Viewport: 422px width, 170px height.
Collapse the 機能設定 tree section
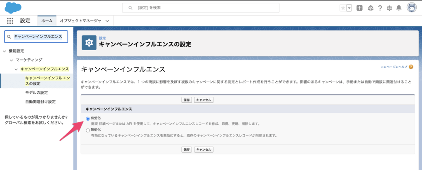coord(5,51)
